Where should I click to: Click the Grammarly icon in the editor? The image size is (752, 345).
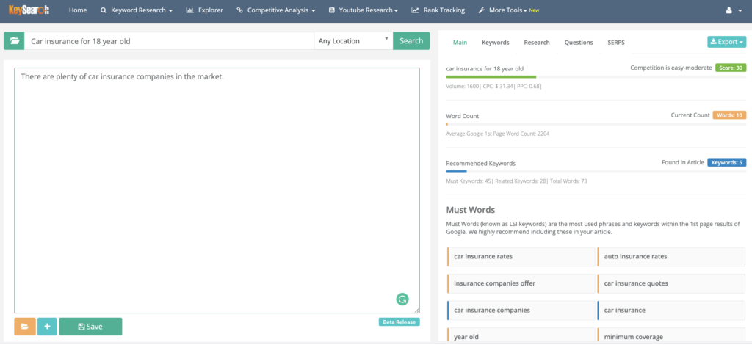(x=402, y=300)
